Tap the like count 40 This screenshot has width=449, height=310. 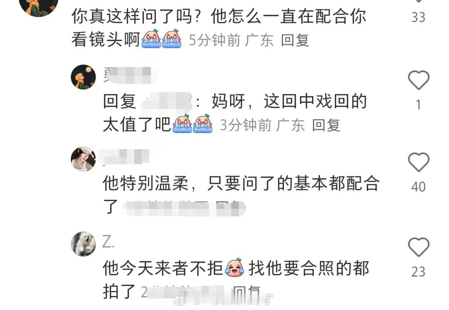[418, 187]
